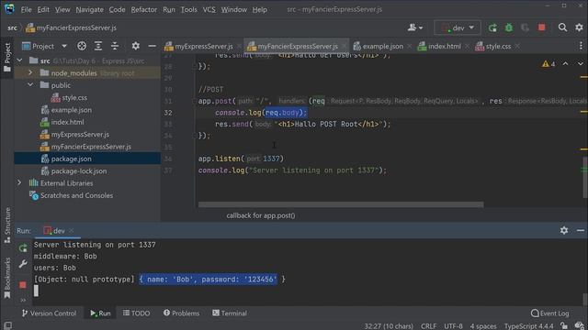Click the warnings indicator showing 4
Viewport: 588px width, 330px height.
(548, 64)
